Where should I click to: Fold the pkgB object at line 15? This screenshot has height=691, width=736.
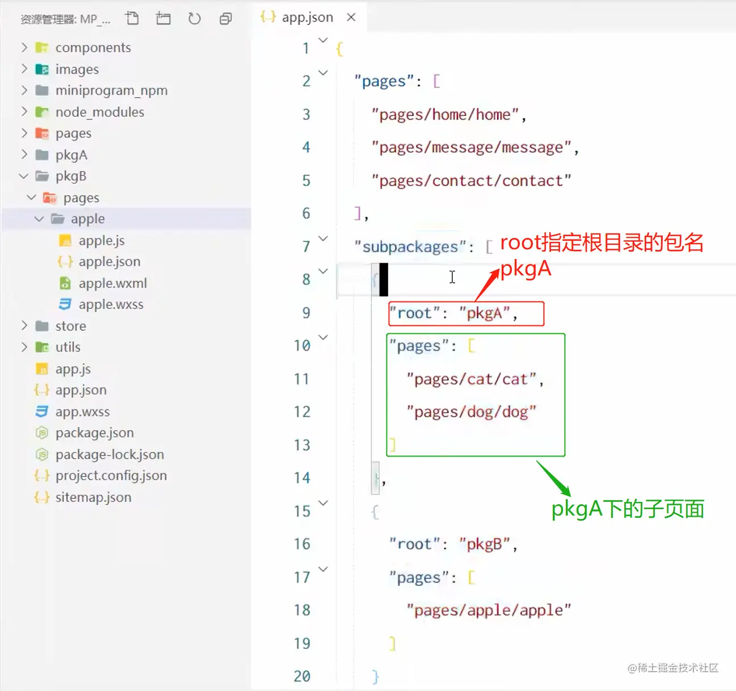pyautogui.click(x=323, y=503)
